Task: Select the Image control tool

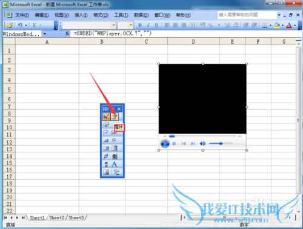Action: [x=106, y=172]
